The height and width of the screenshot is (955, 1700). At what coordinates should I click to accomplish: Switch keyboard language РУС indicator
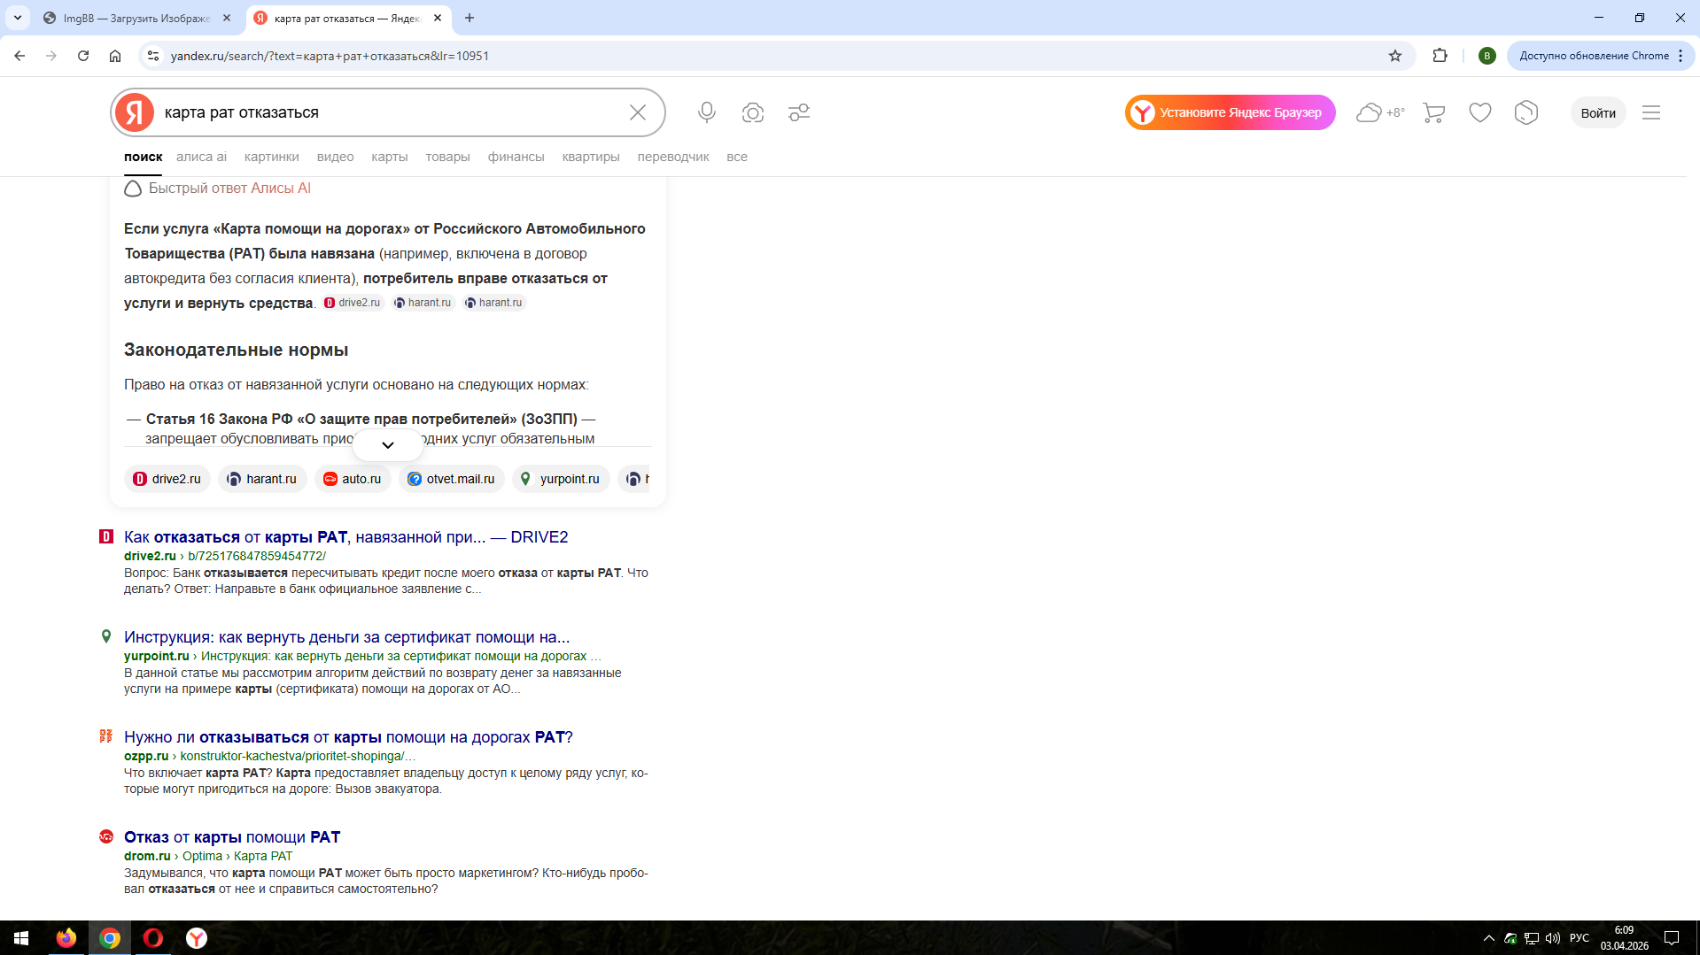(1580, 938)
